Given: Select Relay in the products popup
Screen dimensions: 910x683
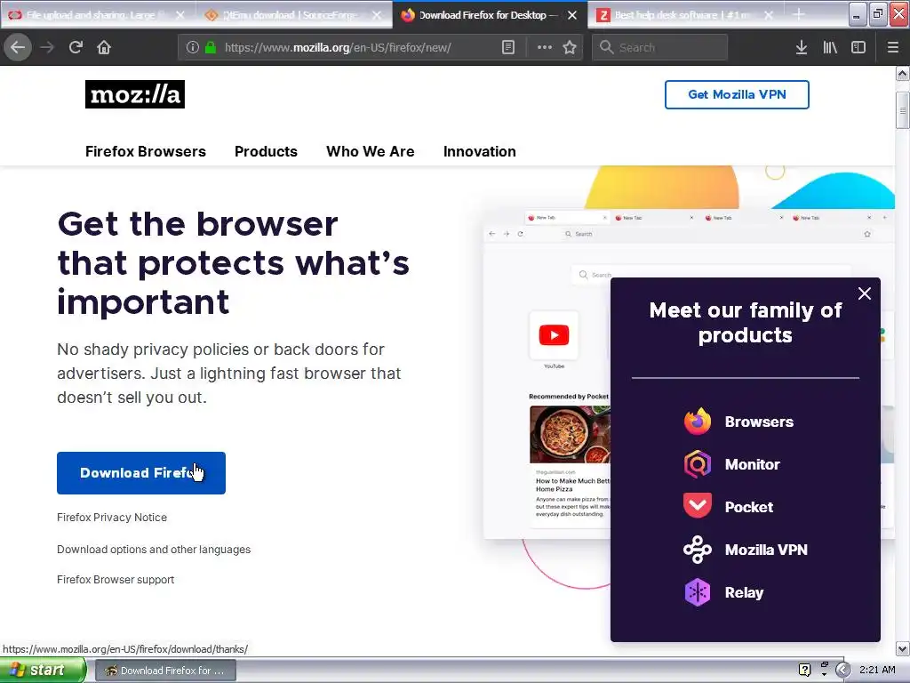Looking at the screenshot, I should coord(744,592).
